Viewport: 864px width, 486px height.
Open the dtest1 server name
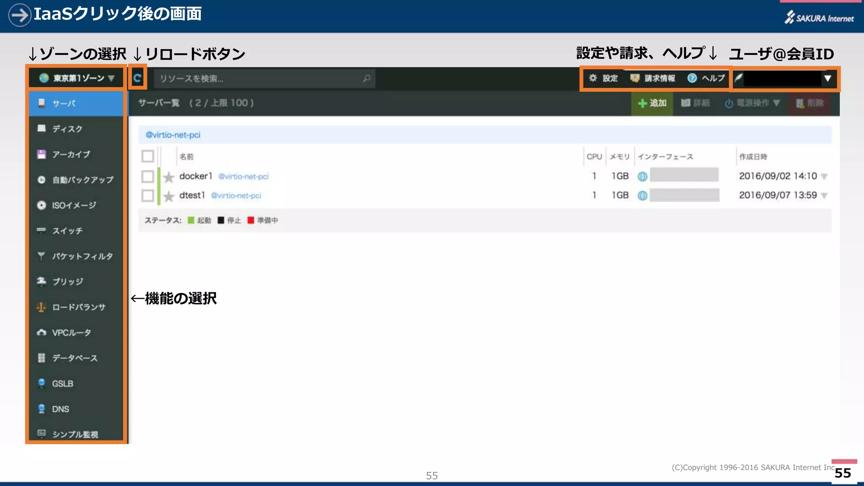(x=192, y=195)
